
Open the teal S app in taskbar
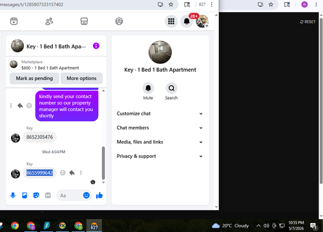(47, 226)
